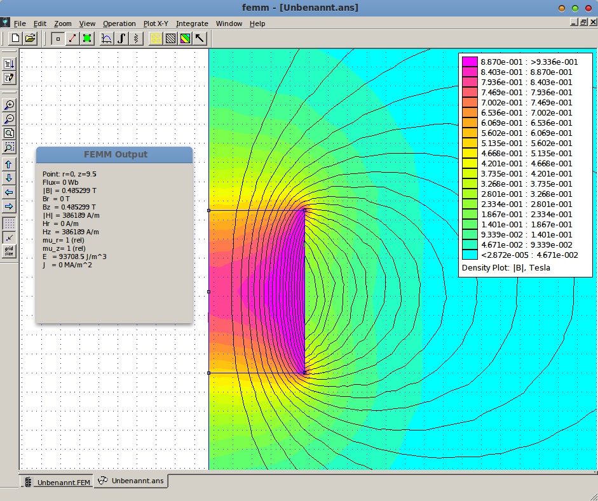Image resolution: width=598 pixels, height=501 pixels.
Task: Click the 'mu_r= 1 (rel)' line
Action: pyautogui.click(x=64, y=240)
